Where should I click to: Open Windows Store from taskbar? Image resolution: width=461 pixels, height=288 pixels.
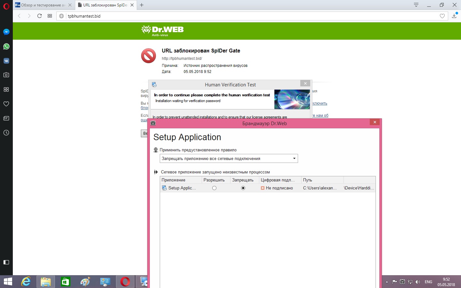pyautogui.click(x=66, y=282)
